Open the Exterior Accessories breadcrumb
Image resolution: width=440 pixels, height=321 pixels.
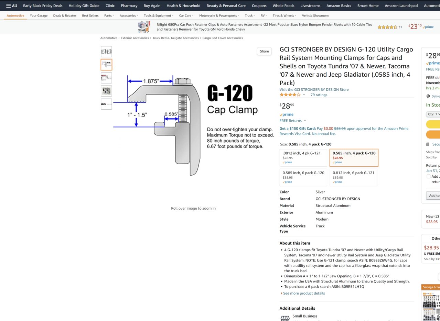coord(135,38)
